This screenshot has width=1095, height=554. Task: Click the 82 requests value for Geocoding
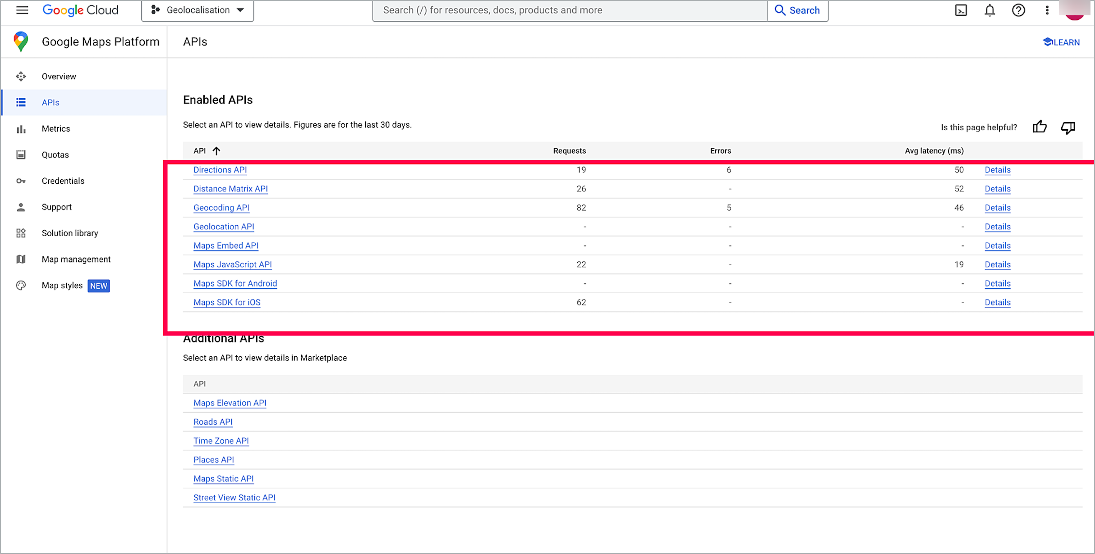(581, 208)
